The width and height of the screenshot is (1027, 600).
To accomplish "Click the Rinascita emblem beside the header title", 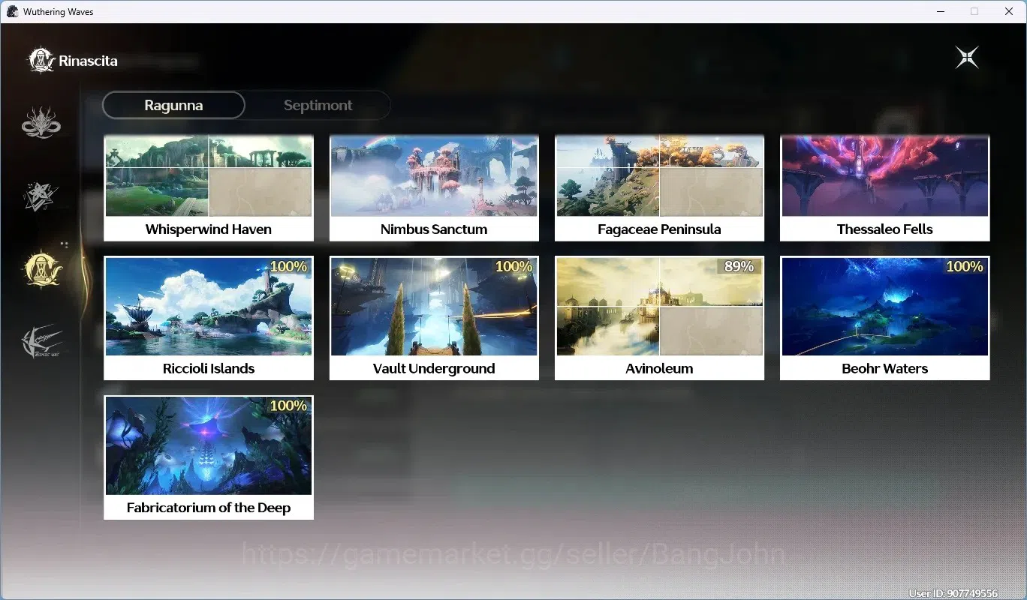I will coord(41,61).
